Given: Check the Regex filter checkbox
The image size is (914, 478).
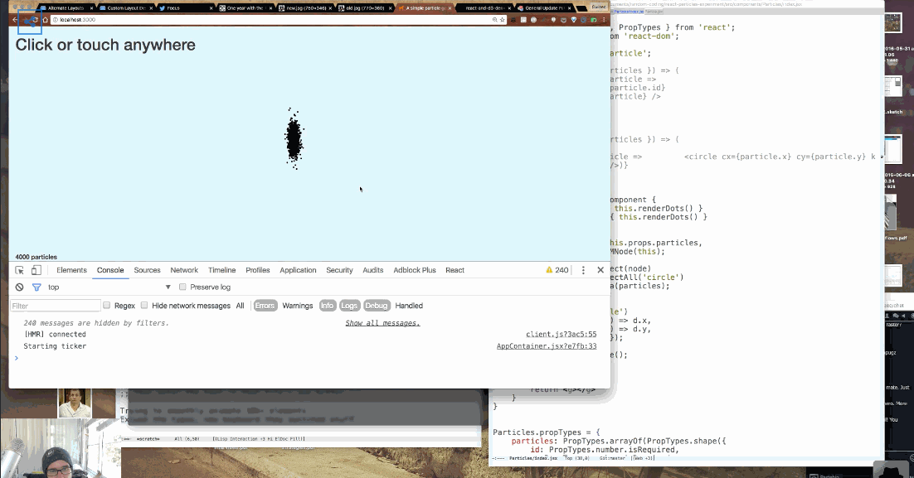Looking at the screenshot, I should click(x=107, y=306).
